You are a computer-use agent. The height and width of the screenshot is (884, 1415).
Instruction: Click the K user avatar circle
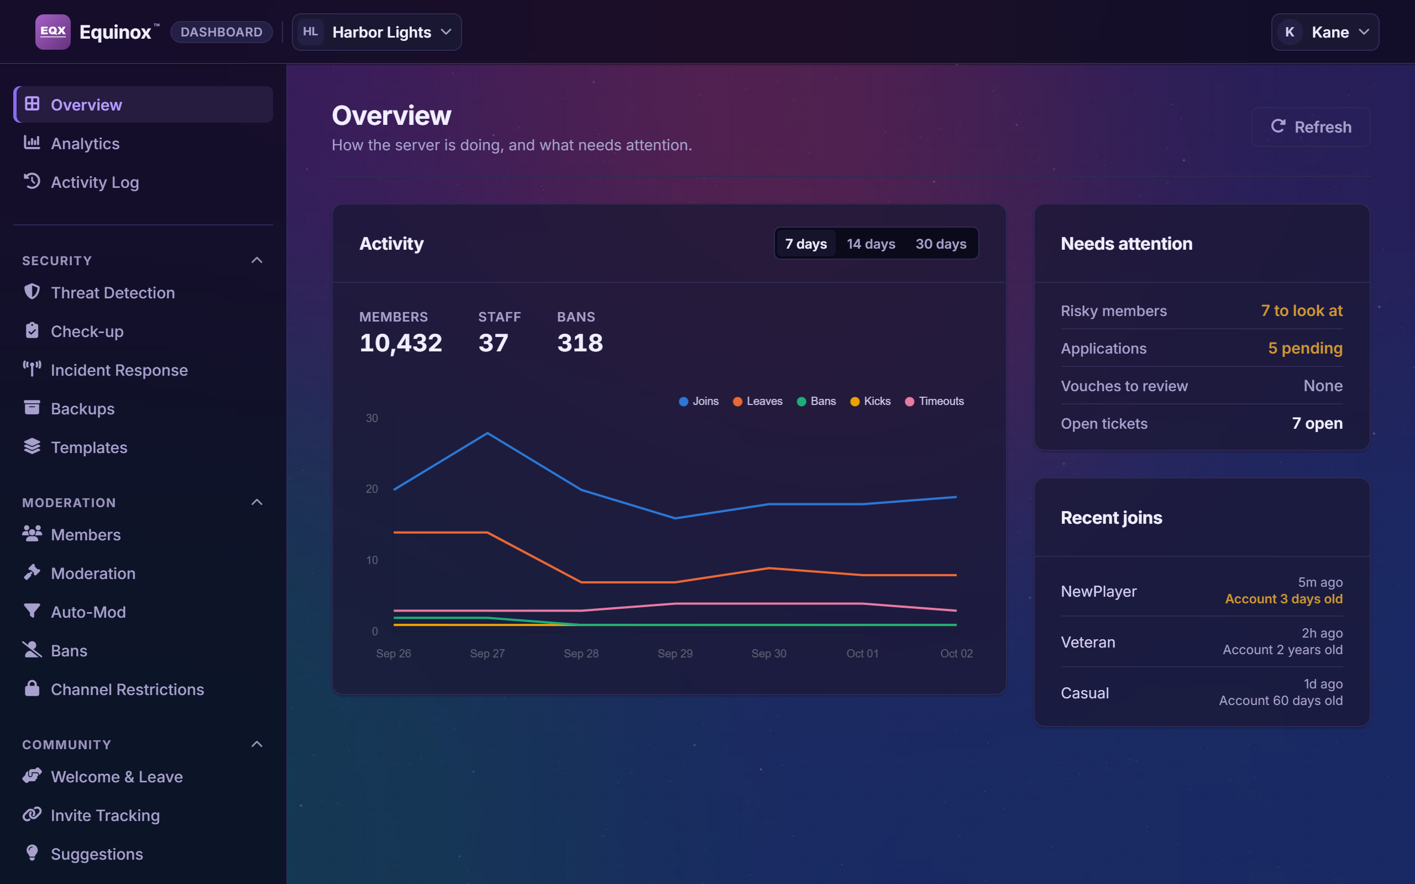click(x=1290, y=31)
